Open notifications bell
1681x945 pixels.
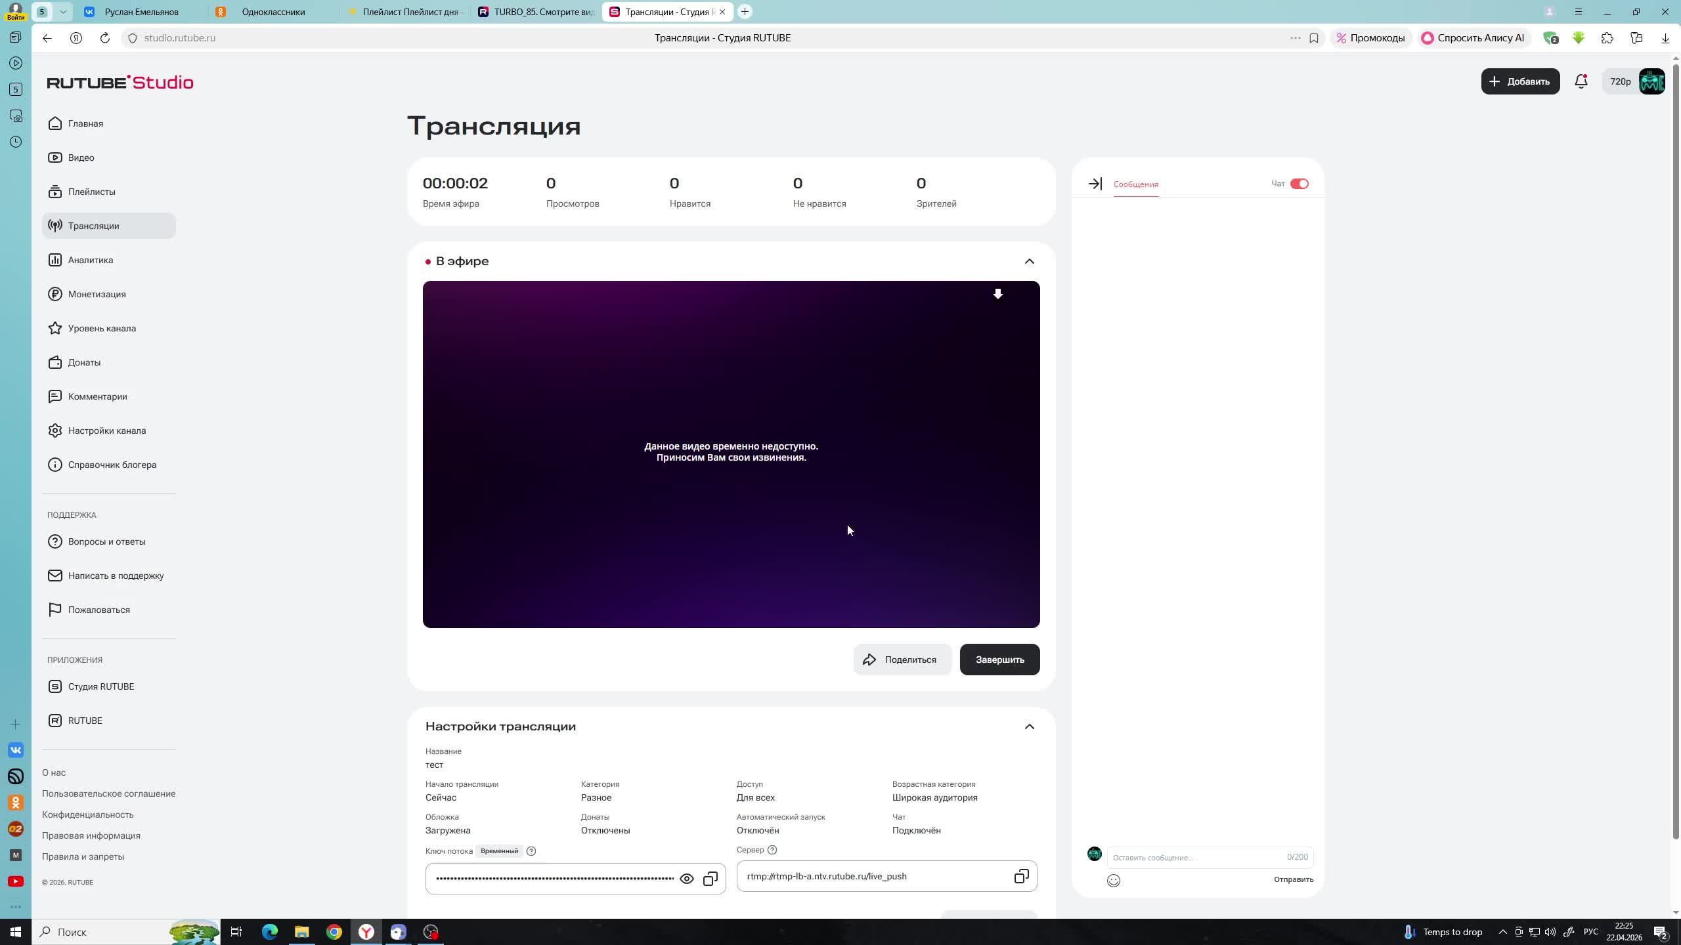coord(1581,81)
